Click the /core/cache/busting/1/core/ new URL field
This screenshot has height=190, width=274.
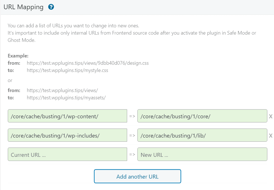click(x=202, y=116)
